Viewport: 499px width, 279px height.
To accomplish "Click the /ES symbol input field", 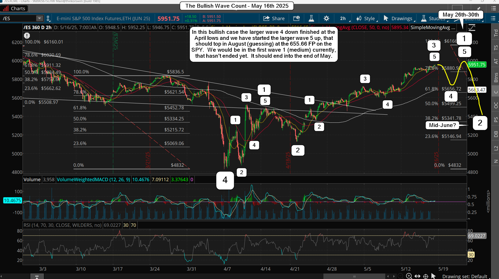I will click(18, 18).
